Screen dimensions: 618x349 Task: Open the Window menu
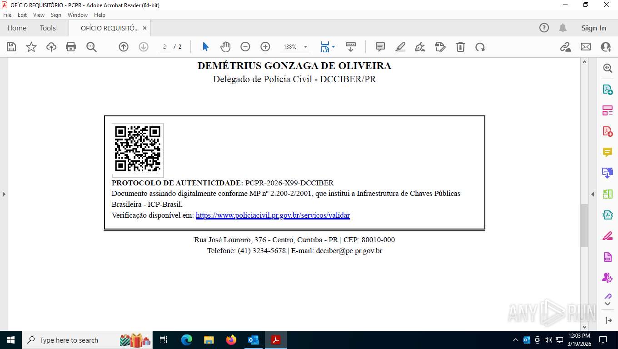point(78,15)
